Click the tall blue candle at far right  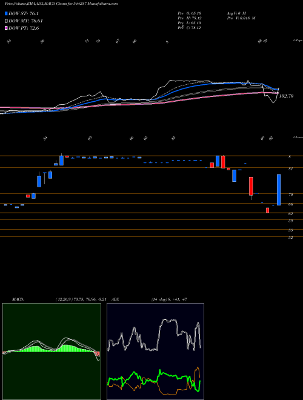pos(279,190)
